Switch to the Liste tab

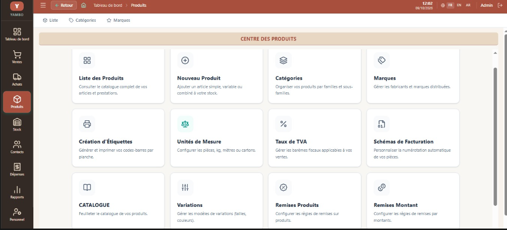point(50,20)
